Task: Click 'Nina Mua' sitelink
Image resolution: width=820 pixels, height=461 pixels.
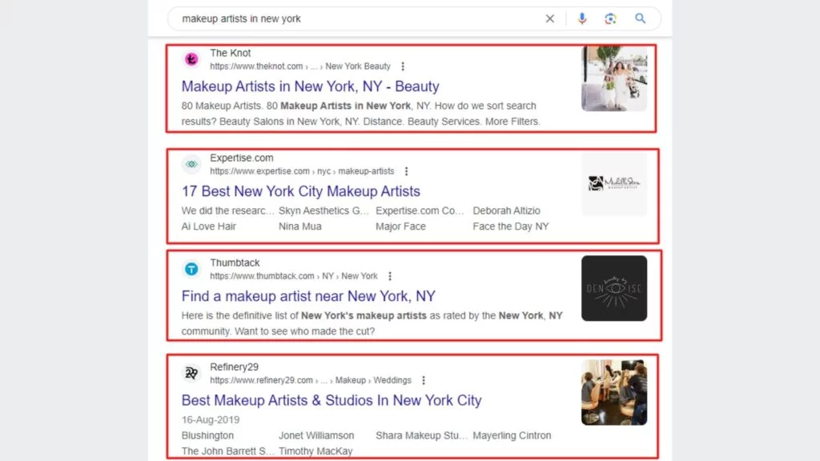Action: (x=300, y=226)
